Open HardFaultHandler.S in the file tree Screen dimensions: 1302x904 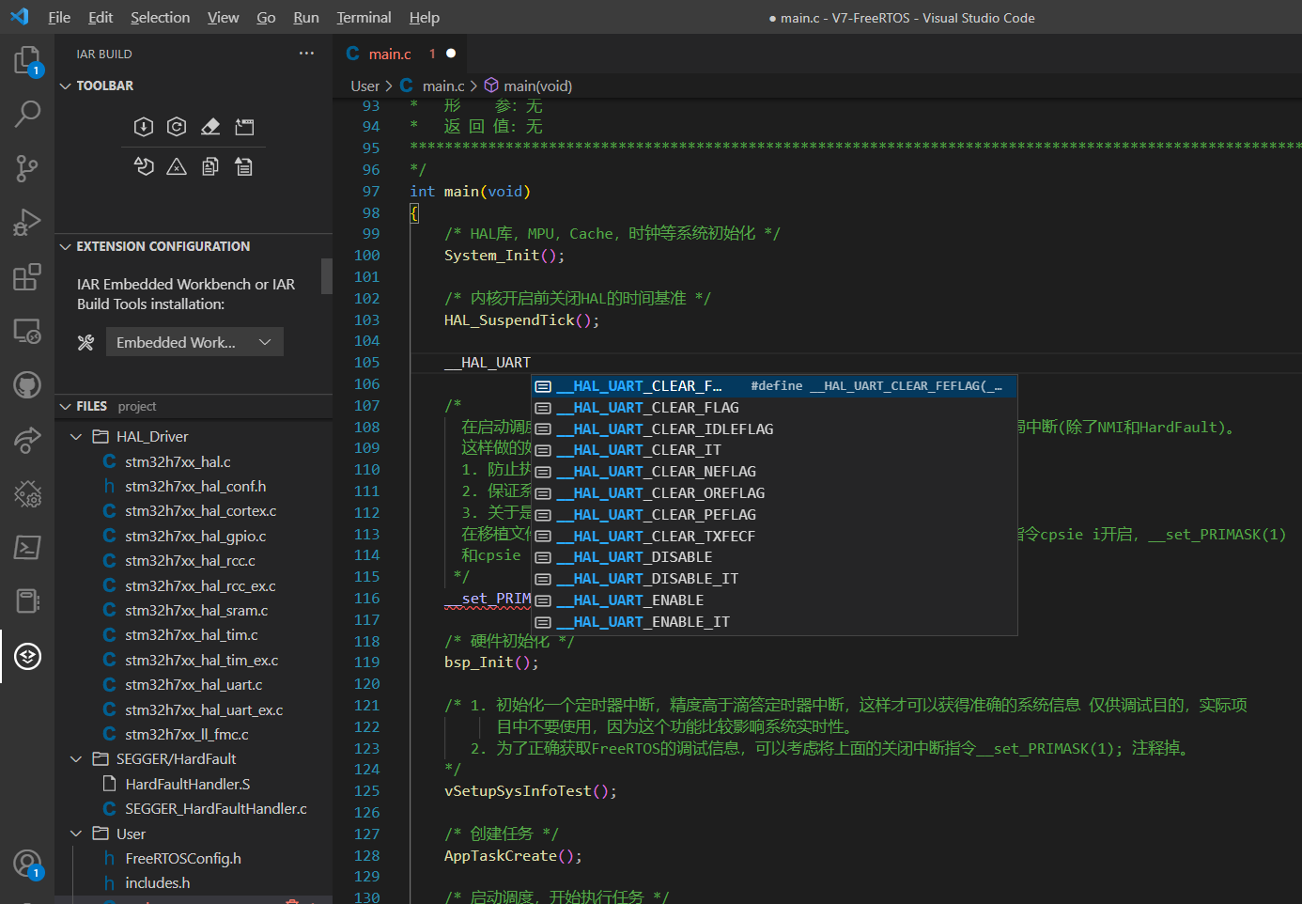point(187,784)
